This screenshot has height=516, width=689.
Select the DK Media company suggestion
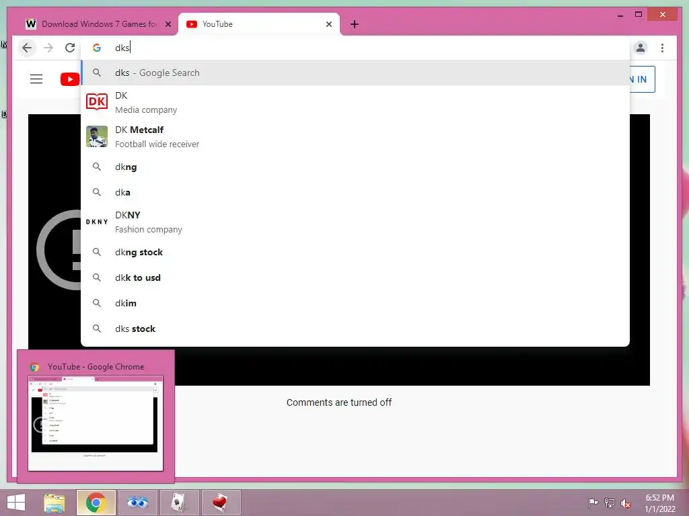click(355, 102)
